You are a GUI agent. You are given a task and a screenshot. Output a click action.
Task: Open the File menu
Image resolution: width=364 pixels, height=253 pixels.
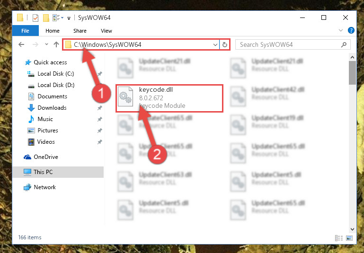point(25,31)
